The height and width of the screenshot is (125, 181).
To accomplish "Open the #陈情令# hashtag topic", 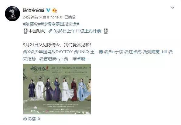I will tap(31, 24).
